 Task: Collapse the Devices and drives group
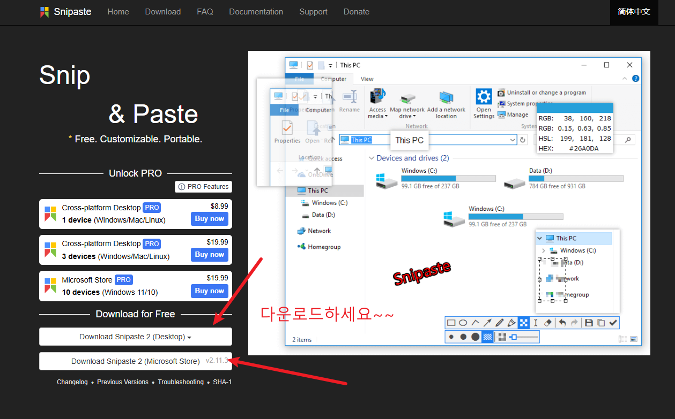coord(371,158)
